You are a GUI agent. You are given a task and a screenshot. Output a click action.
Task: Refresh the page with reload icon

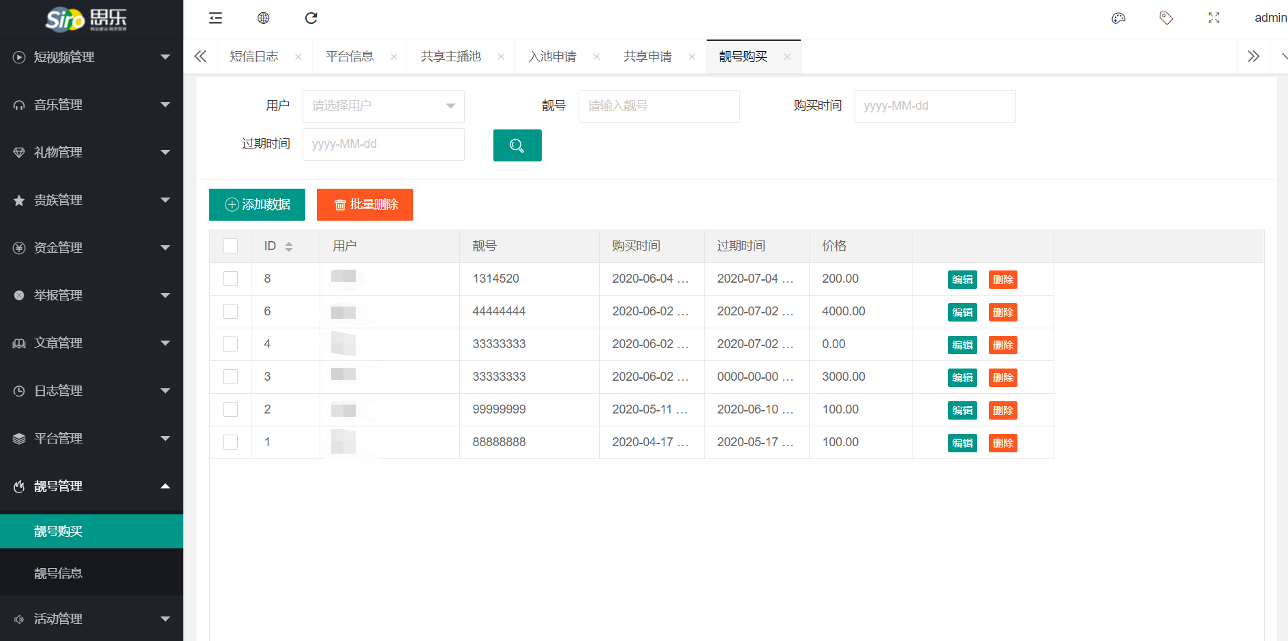pyautogui.click(x=311, y=18)
